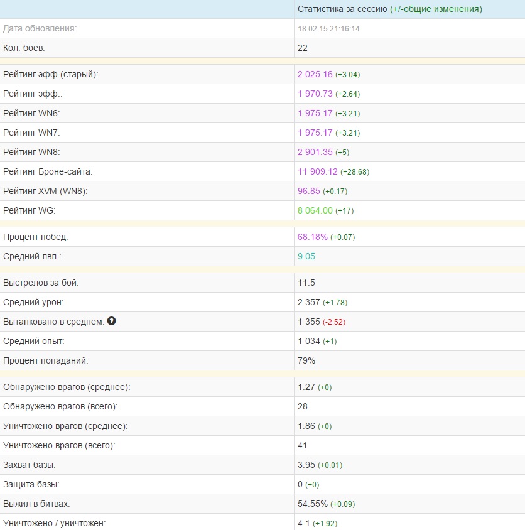Image resolution: width=525 pixels, height=530 pixels.
Task: Select the average damage value 2 357
Action: click(309, 303)
